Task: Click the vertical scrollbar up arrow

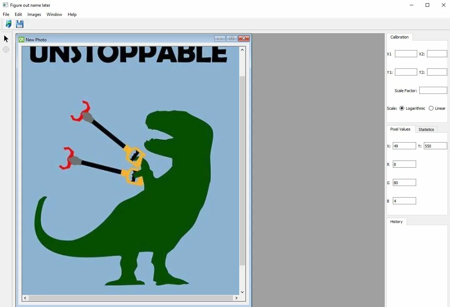Action: (242, 50)
